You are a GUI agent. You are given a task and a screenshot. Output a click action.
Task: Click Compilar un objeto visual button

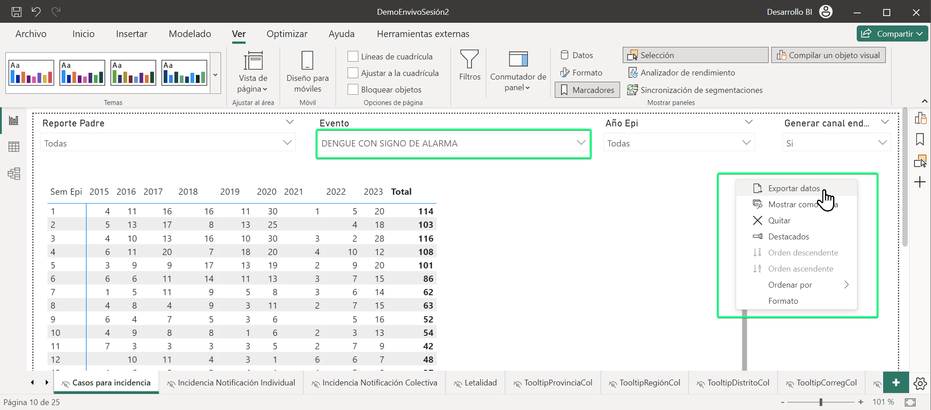tap(828, 55)
